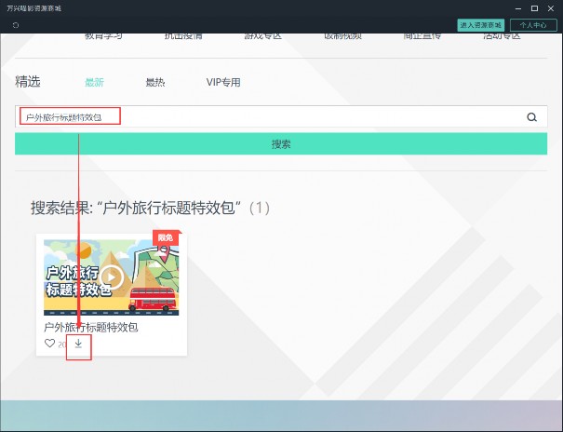Open the 户外旅行标题特效包 thumbnail
This screenshot has width=563, height=432.
click(112, 277)
